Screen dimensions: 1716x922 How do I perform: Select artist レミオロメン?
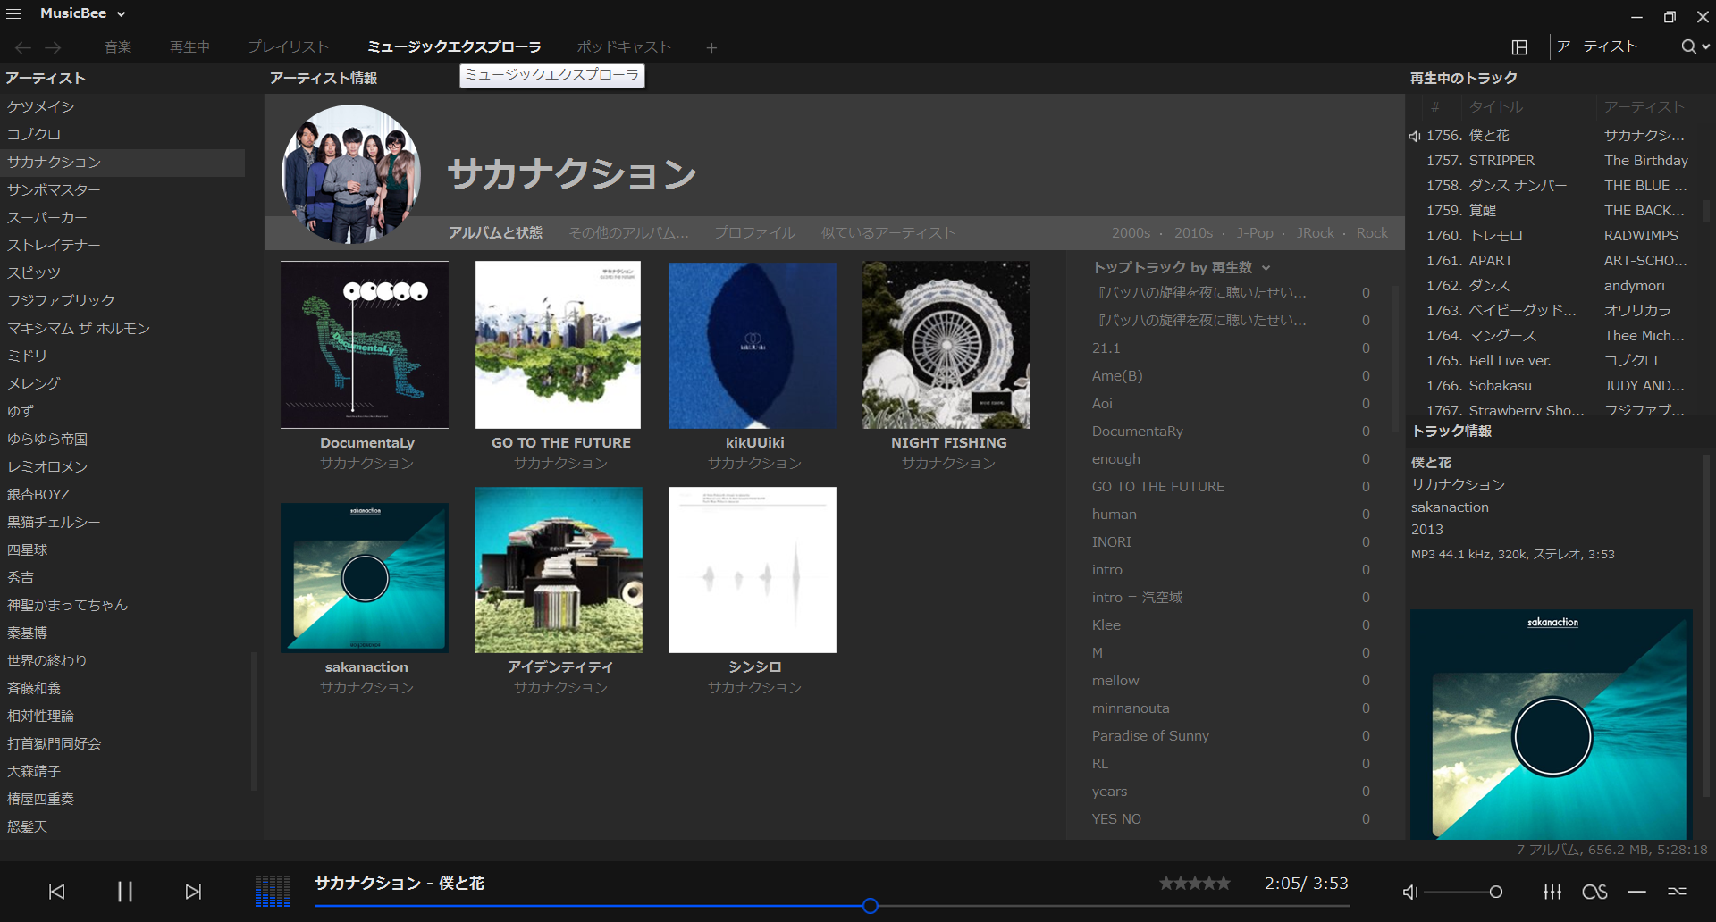pyautogui.click(x=122, y=466)
